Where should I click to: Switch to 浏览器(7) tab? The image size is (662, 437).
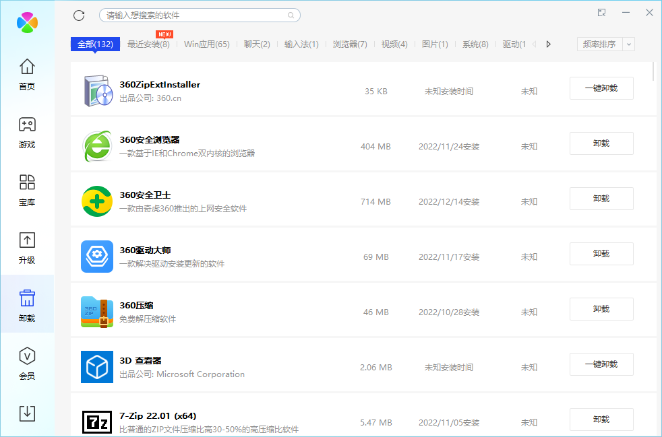pos(350,44)
